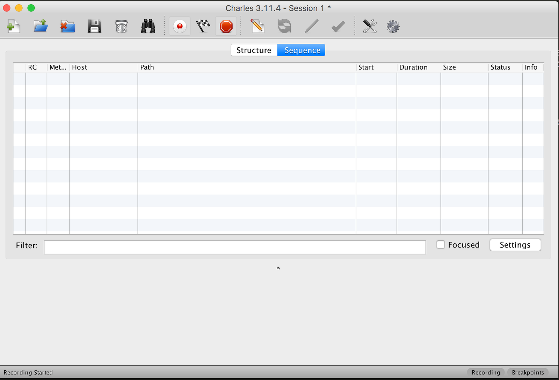The height and width of the screenshot is (380, 559).
Task: Select the Sequence tab
Action: click(301, 50)
